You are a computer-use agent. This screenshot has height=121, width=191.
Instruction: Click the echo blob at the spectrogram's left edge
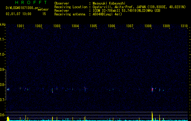coord(8,90)
